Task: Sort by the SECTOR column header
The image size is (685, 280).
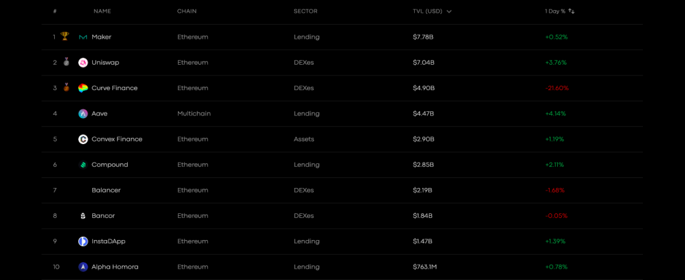Action: (x=305, y=11)
